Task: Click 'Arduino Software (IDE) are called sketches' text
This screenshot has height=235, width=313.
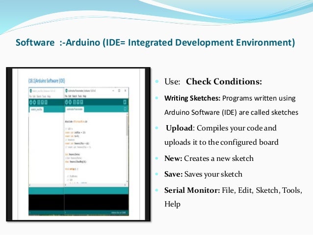Action: [x=232, y=112]
